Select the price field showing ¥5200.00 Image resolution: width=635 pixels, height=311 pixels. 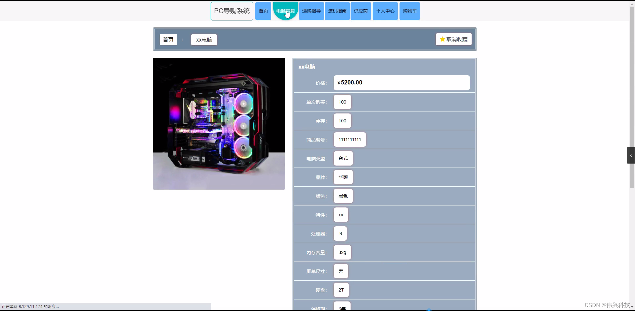(x=401, y=82)
